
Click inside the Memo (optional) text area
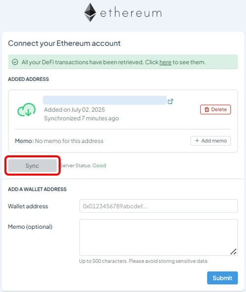pos(159,237)
